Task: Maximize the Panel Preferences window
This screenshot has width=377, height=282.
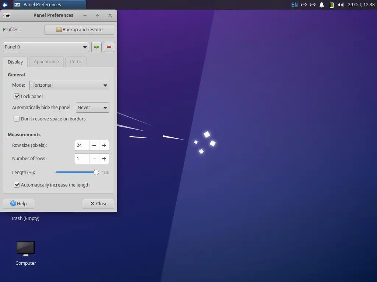Action: click(97, 15)
